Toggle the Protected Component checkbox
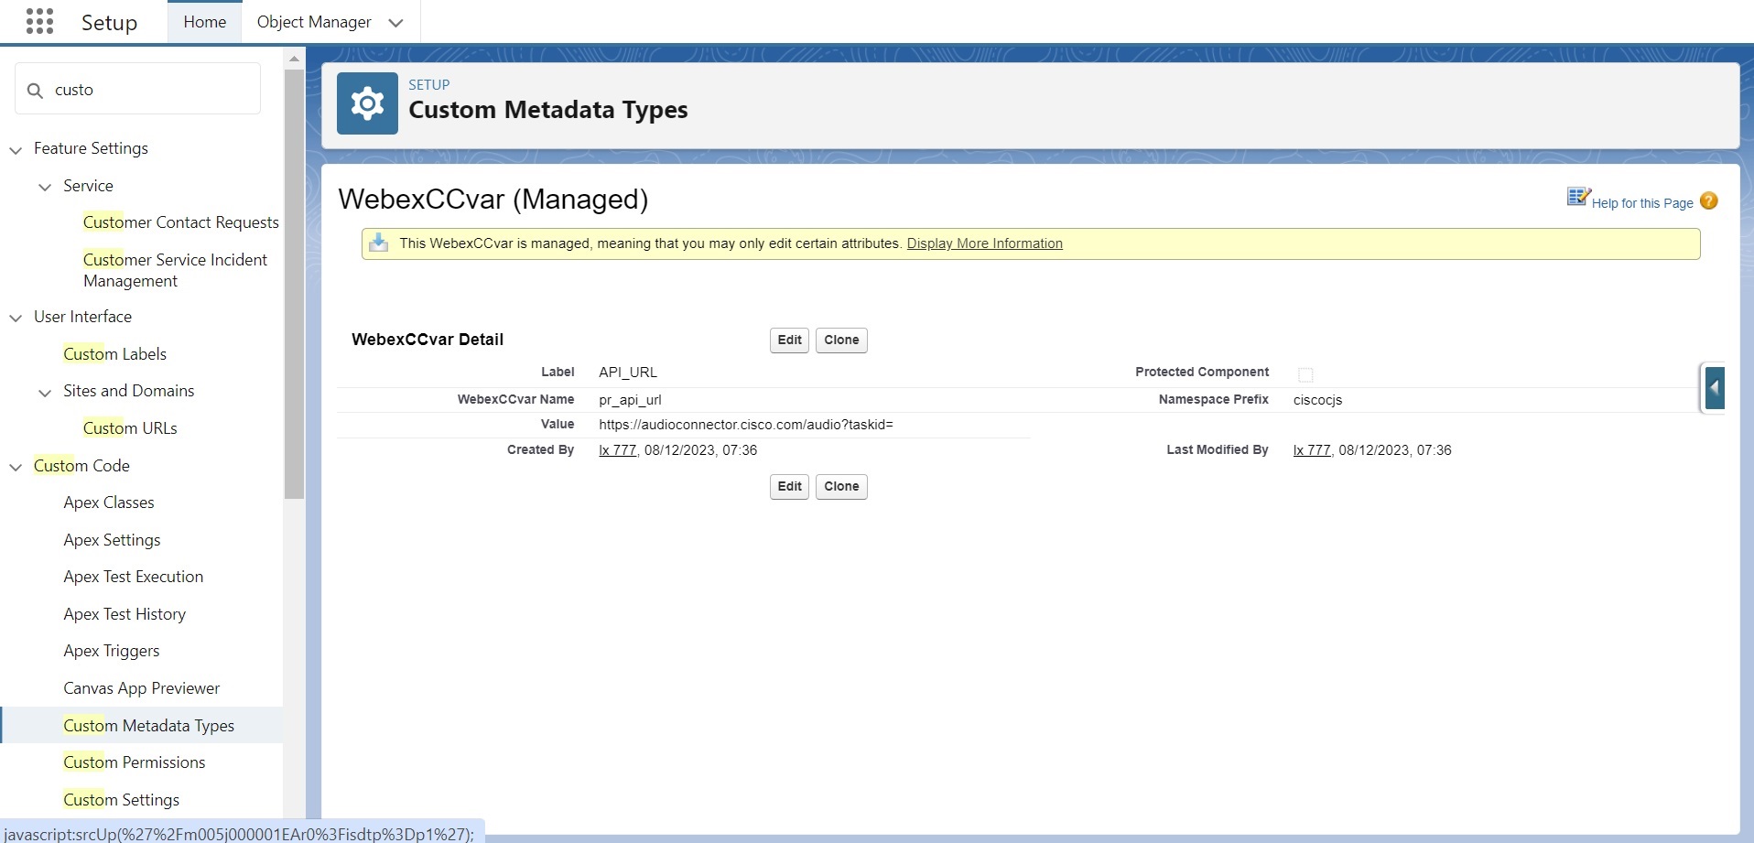The width and height of the screenshot is (1754, 843). [x=1305, y=374]
